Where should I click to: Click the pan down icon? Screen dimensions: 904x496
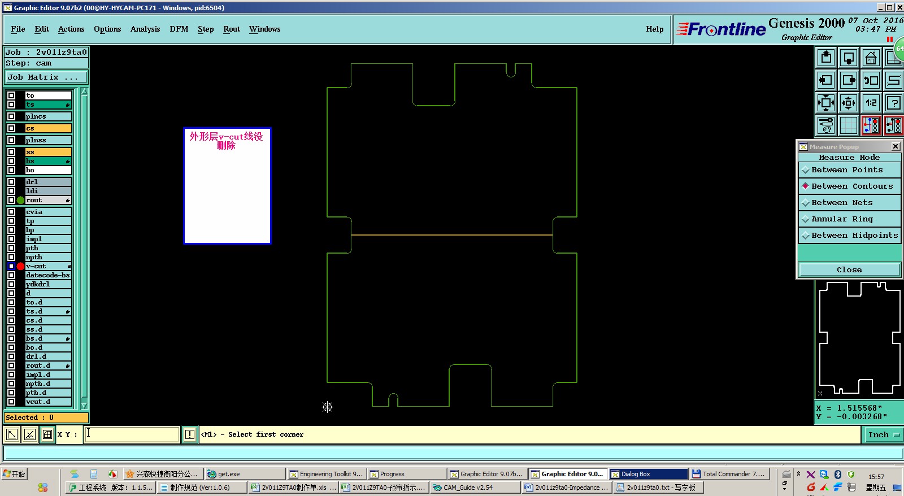pos(849,58)
